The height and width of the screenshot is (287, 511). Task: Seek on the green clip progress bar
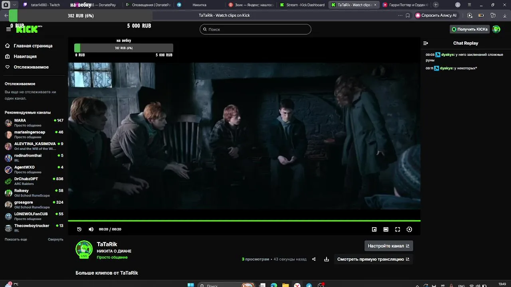244,220
